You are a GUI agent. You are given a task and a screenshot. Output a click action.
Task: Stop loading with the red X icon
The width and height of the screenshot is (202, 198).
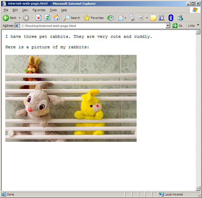[x=38, y=18]
